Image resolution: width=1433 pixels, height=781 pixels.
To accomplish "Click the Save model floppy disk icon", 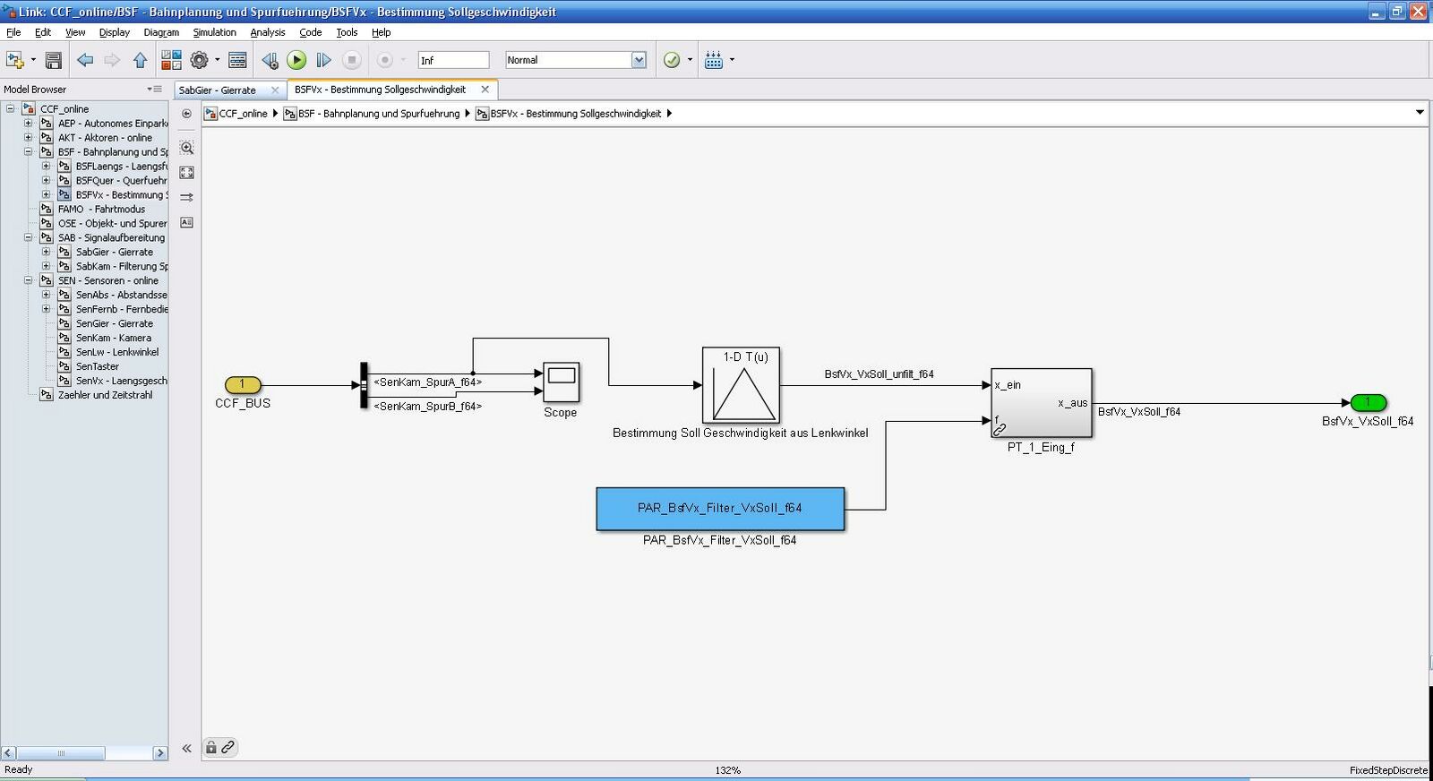I will (54, 60).
